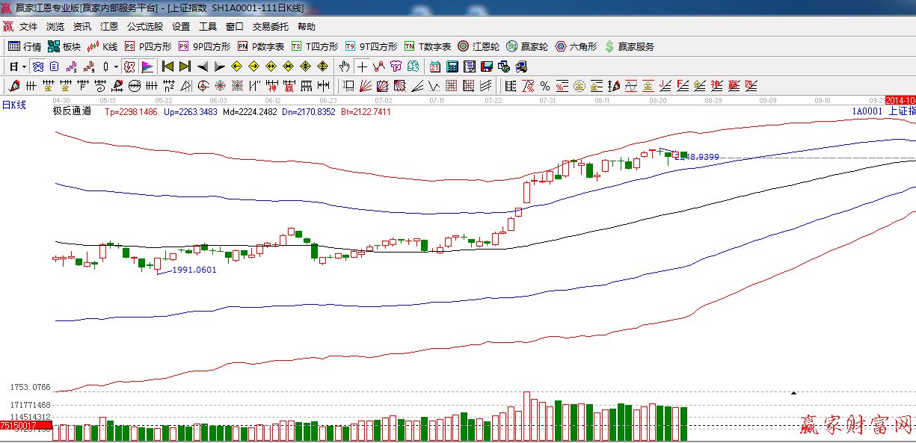
Task: Open the candlestick style dropdown arrow
Action: point(116,66)
